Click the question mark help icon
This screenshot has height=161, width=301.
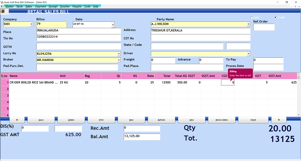point(3,11)
